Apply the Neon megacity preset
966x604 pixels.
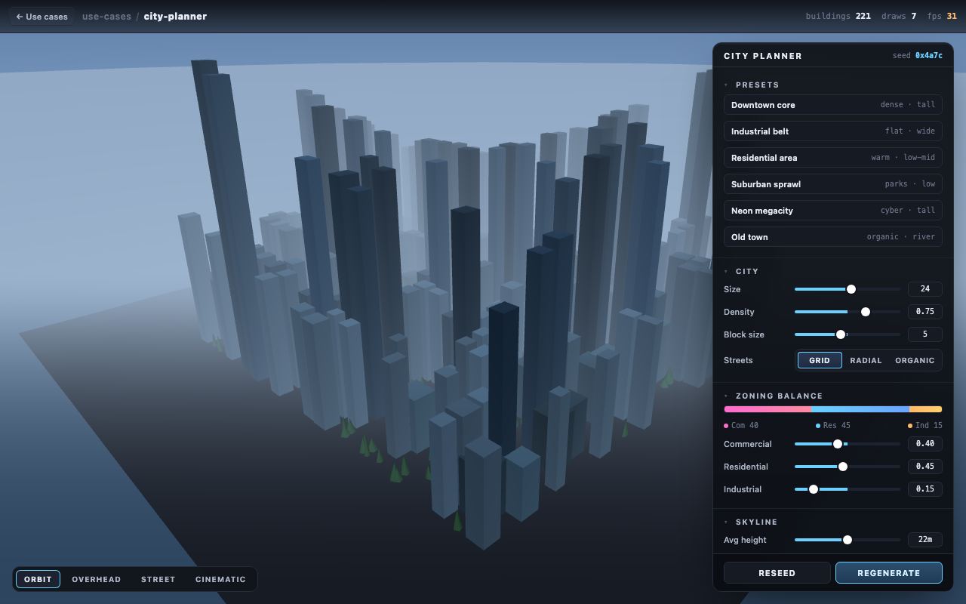(x=833, y=211)
